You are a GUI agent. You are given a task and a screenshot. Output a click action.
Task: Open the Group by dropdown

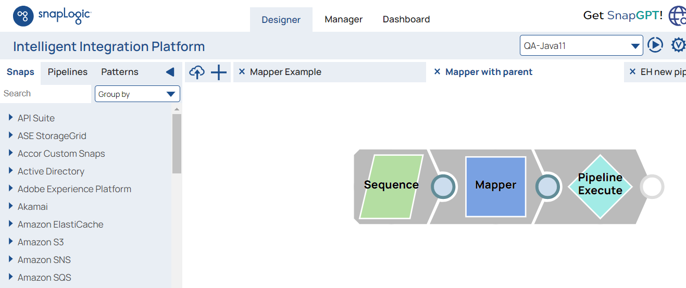[138, 94]
